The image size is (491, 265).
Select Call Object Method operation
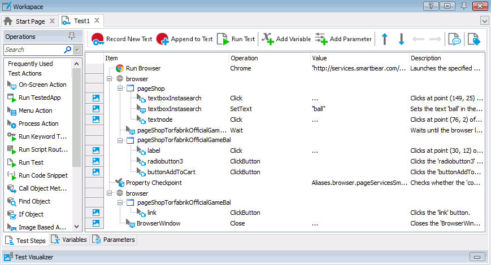(x=37, y=188)
